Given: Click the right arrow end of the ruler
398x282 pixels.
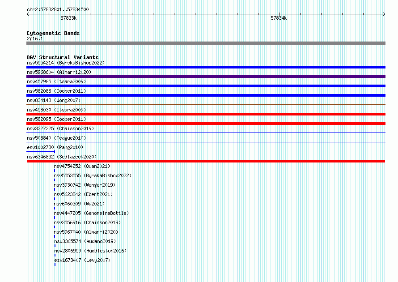Looking at the screenshot, I should click(384, 14).
